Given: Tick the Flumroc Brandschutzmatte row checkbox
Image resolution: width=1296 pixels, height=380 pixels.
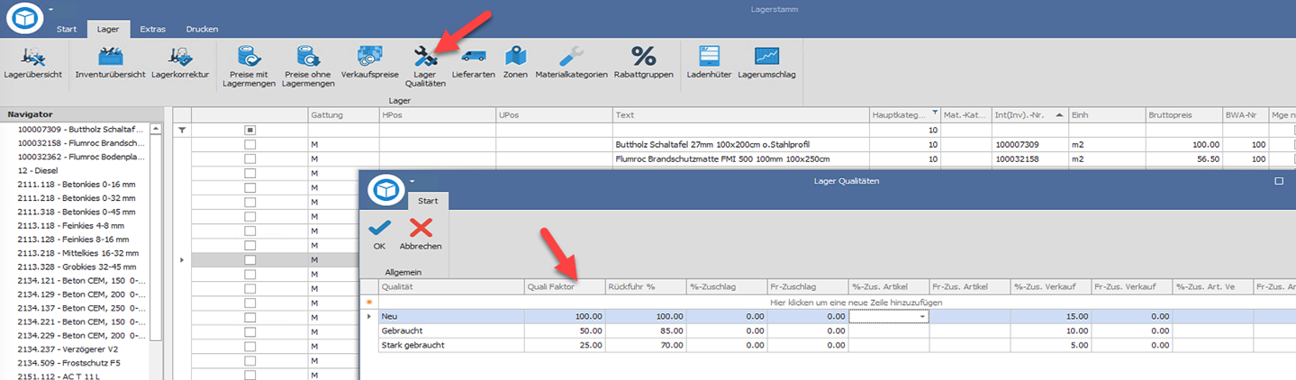Looking at the screenshot, I should click(249, 159).
